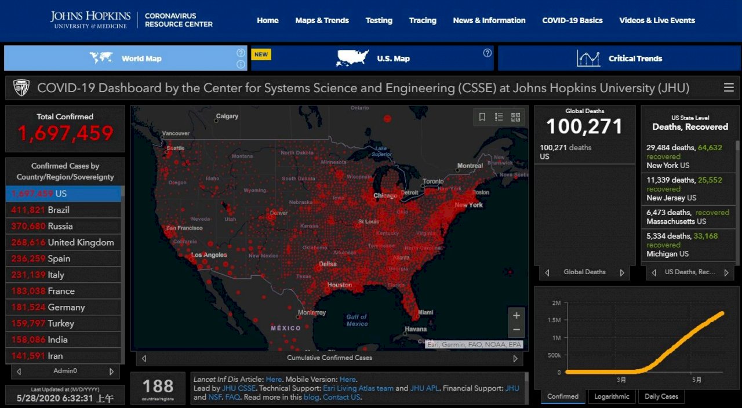Select Spain in confirmed cases list
Image resolution: width=742 pixels, height=408 pixels.
[x=63, y=258]
